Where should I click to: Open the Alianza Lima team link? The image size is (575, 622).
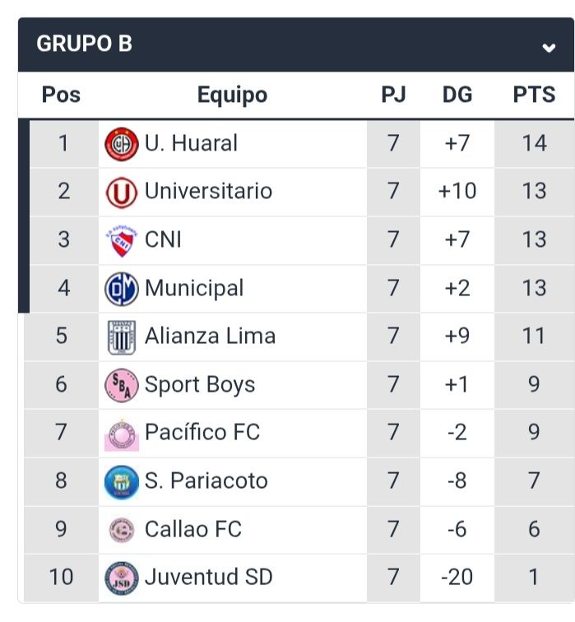point(210,337)
